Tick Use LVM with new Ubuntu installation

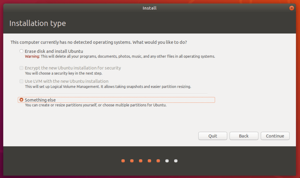(x=21, y=81)
